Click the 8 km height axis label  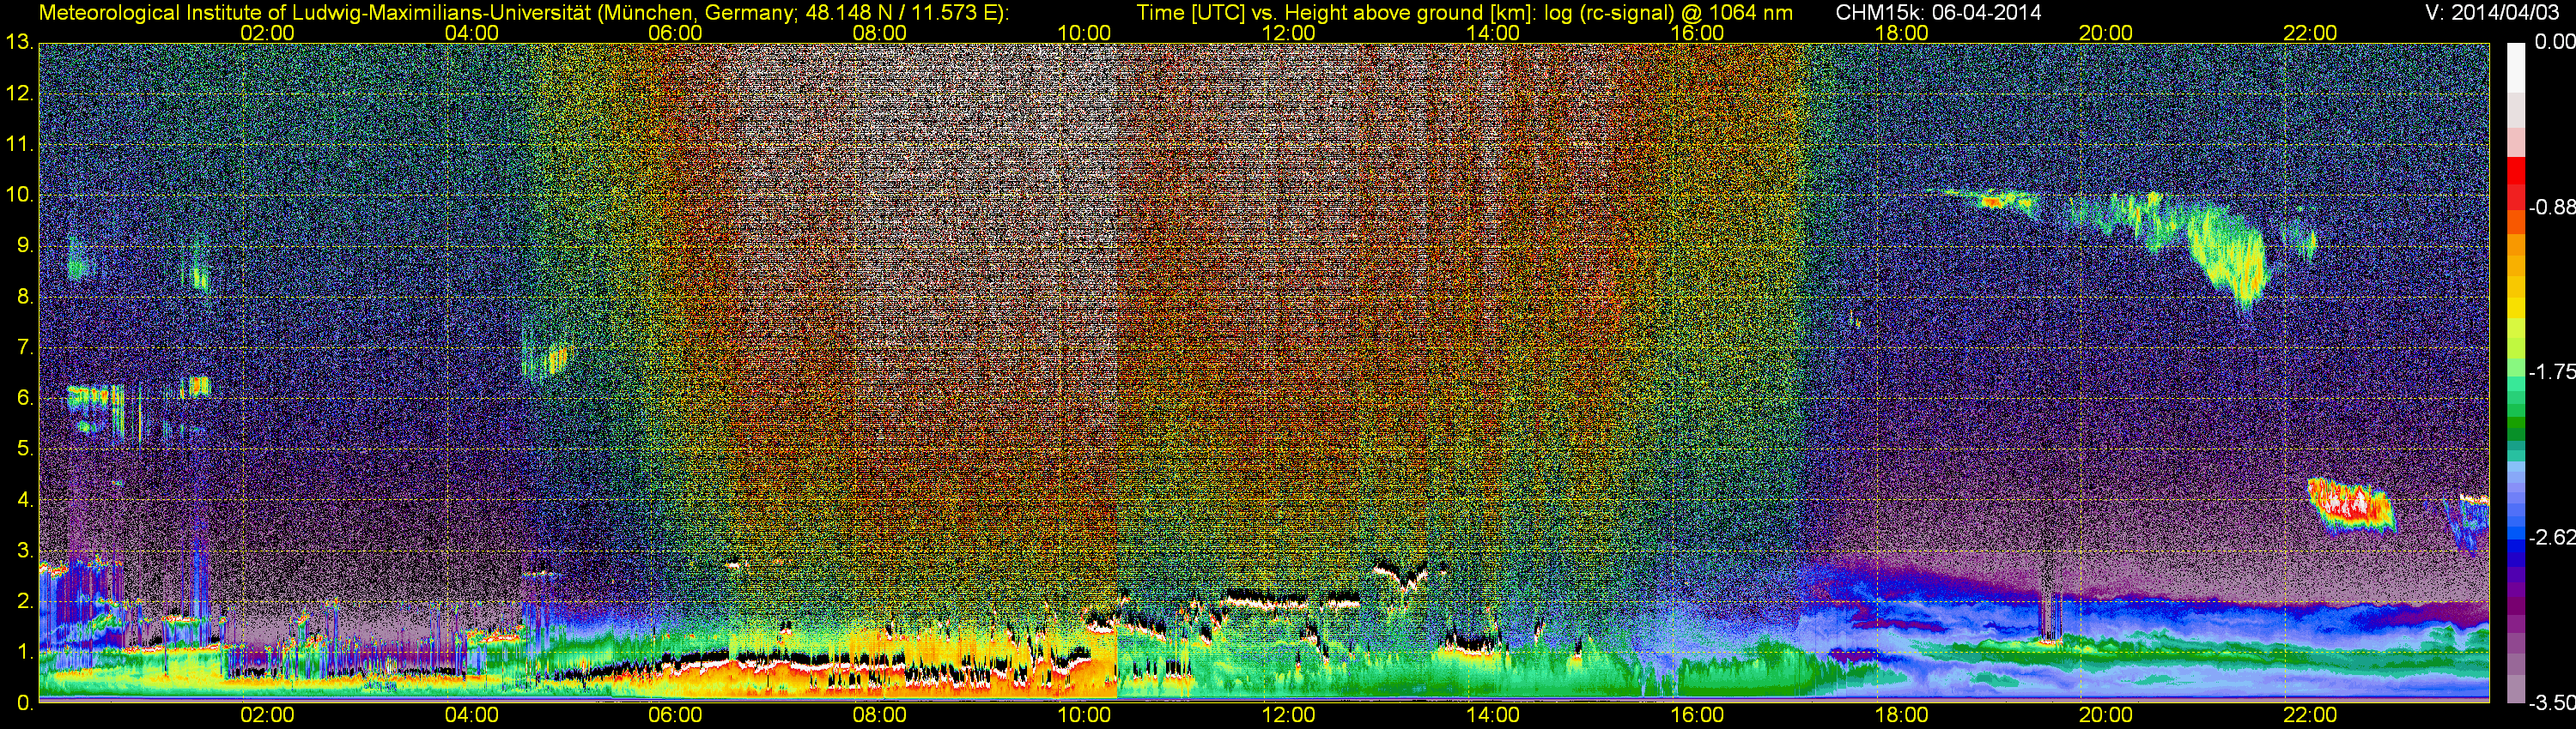[24, 297]
